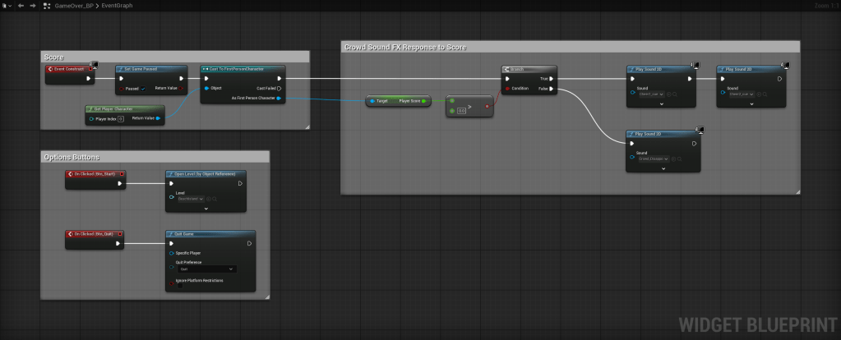Click GameOver_BP in the breadcrumb
The height and width of the screenshot is (340, 841).
[x=74, y=5]
